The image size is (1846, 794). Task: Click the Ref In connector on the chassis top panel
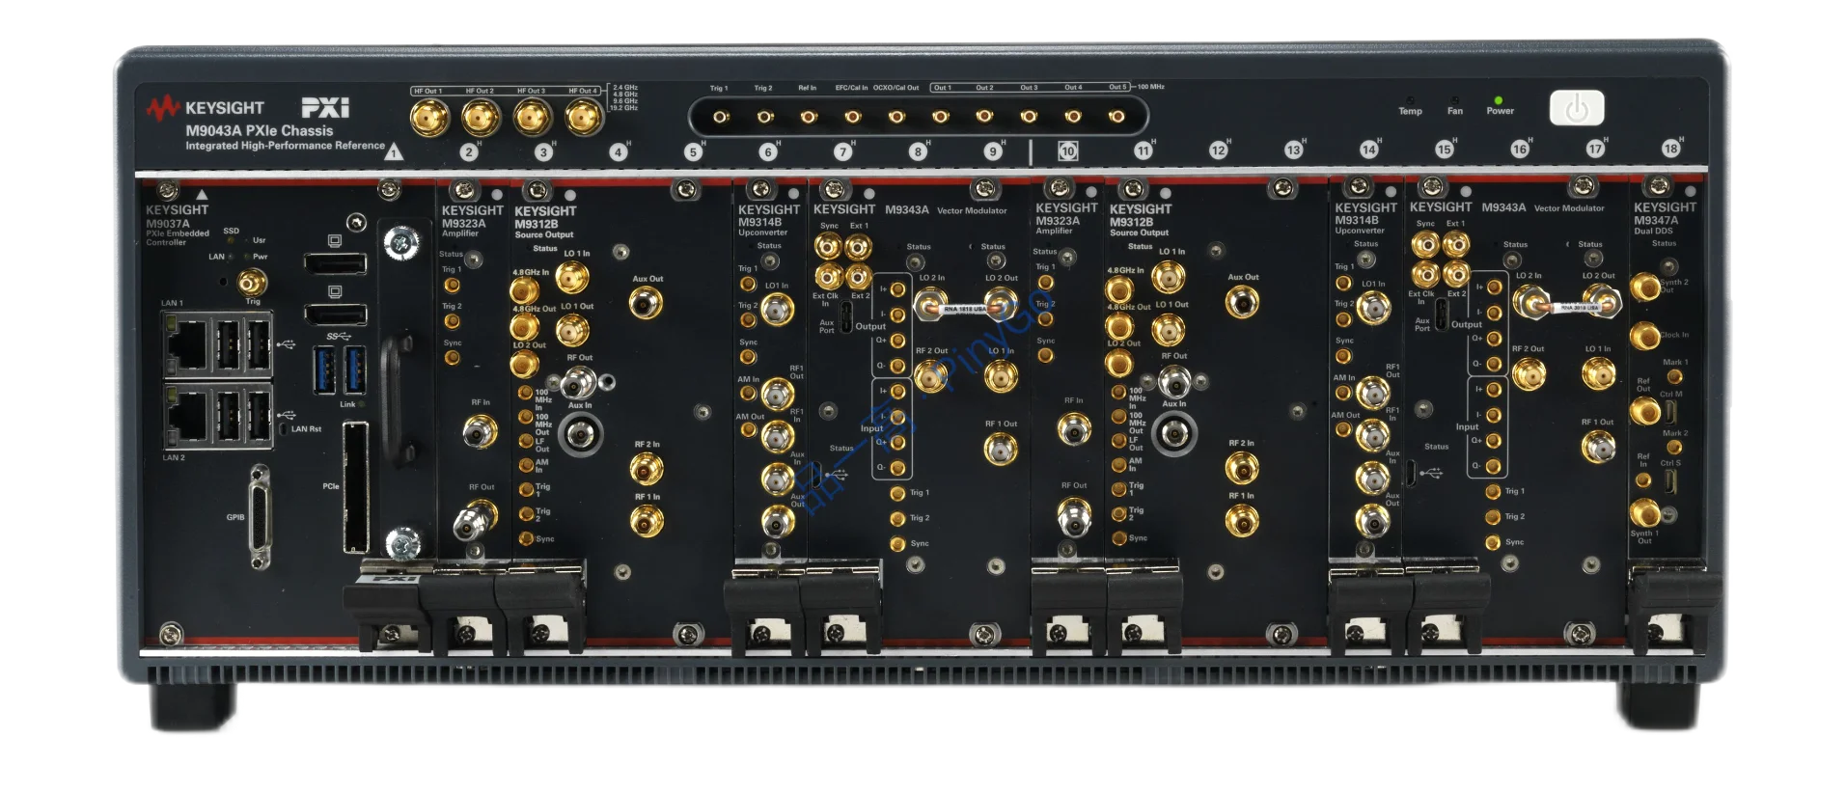click(808, 117)
